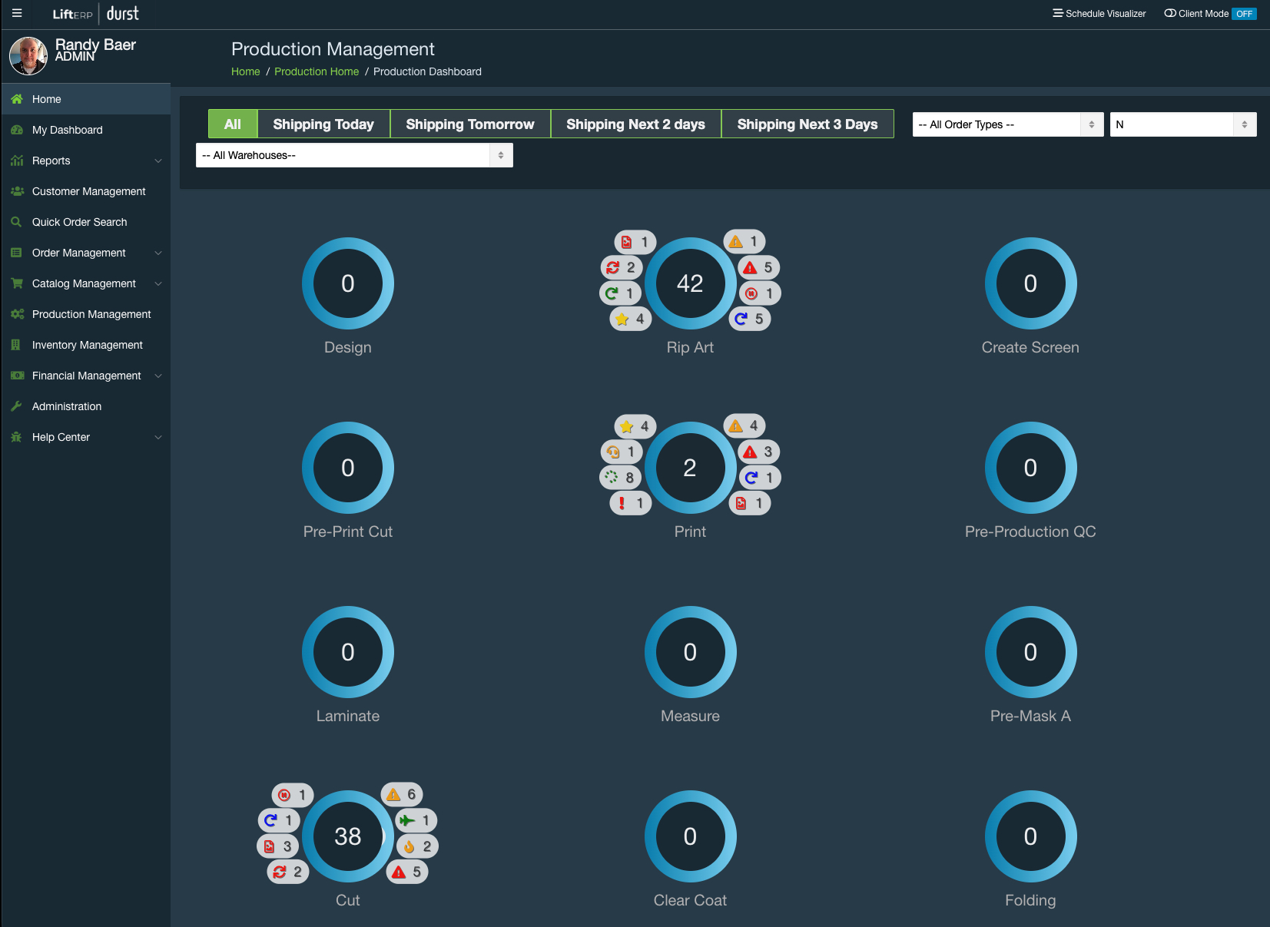Open the All Order Types dropdown
The width and height of the screenshot is (1270, 927).
click(x=1008, y=124)
